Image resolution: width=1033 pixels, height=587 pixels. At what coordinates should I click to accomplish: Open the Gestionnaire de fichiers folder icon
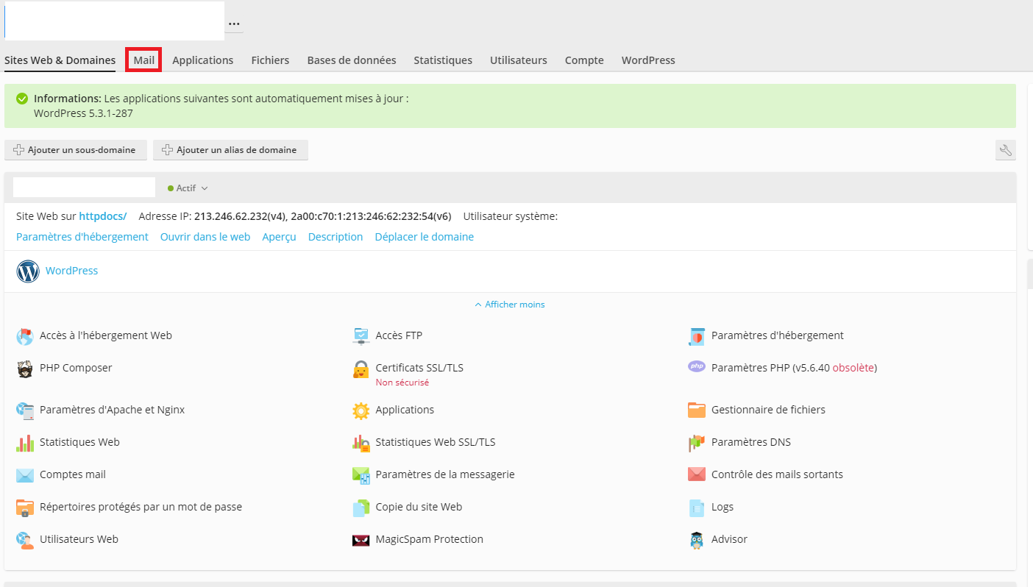pyautogui.click(x=697, y=410)
